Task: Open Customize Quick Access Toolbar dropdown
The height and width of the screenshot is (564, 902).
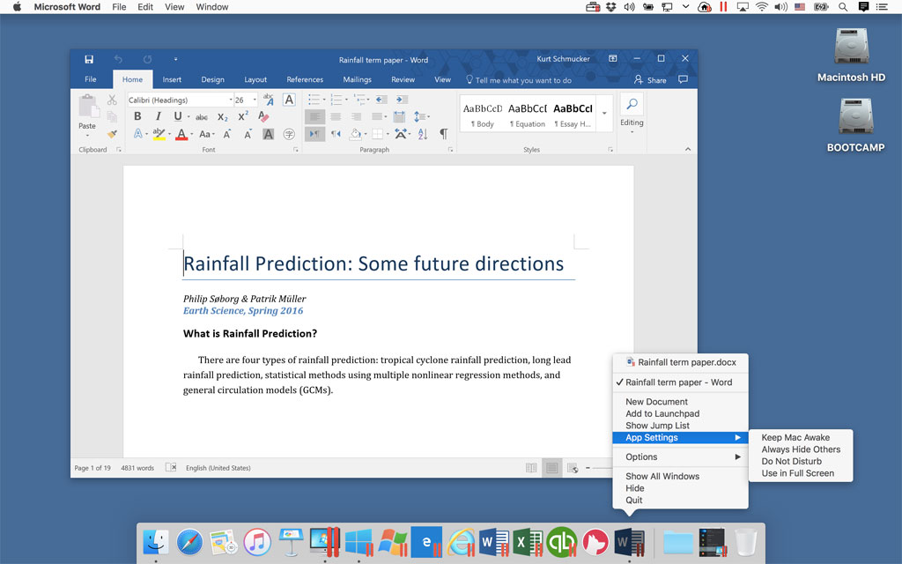Action: (x=175, y=59)
